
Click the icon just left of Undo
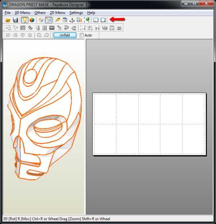click(59, 28)
